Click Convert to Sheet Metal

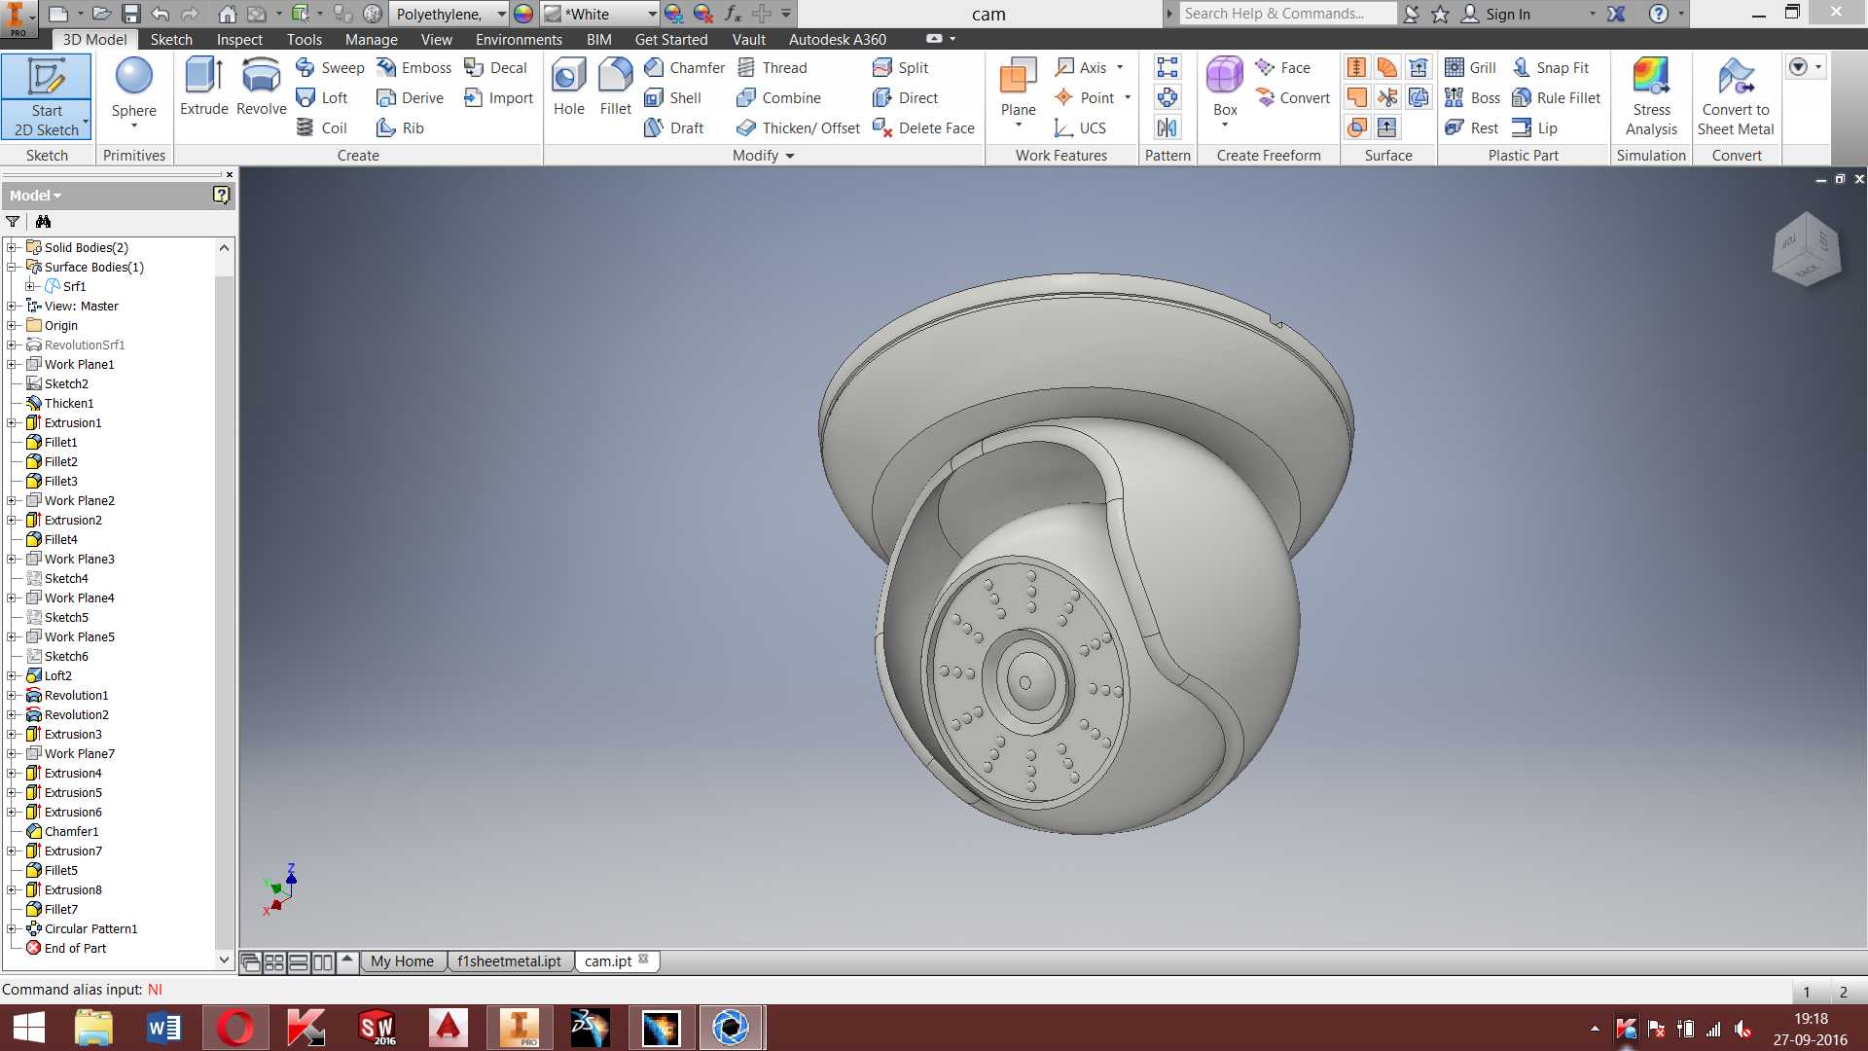(x=1736, y=97)
